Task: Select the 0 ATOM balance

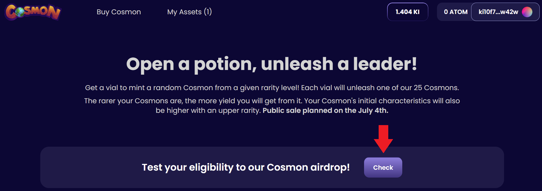Action: pyautogui.click(x=455, y=12)
